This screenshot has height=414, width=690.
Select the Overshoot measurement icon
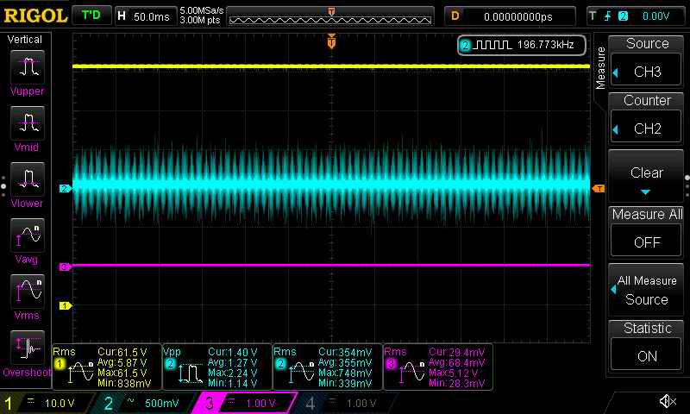28,348
